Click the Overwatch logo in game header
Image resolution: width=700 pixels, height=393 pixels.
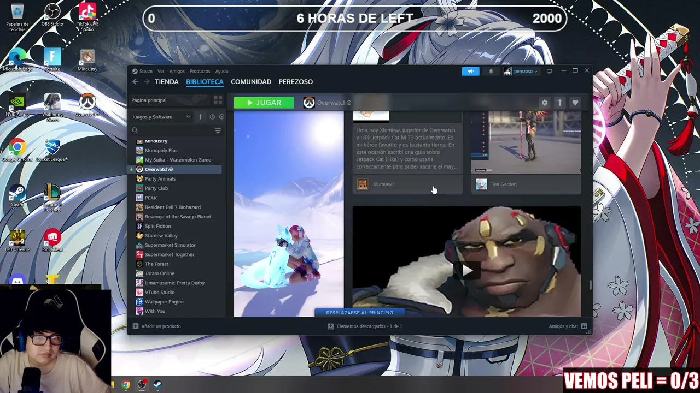(309, 103)
